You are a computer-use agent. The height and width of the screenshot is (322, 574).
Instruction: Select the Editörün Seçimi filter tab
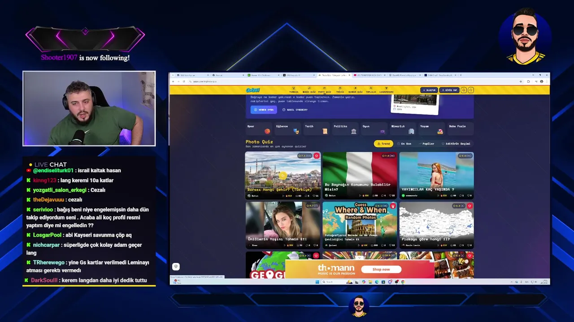click(x=456, y=144)
